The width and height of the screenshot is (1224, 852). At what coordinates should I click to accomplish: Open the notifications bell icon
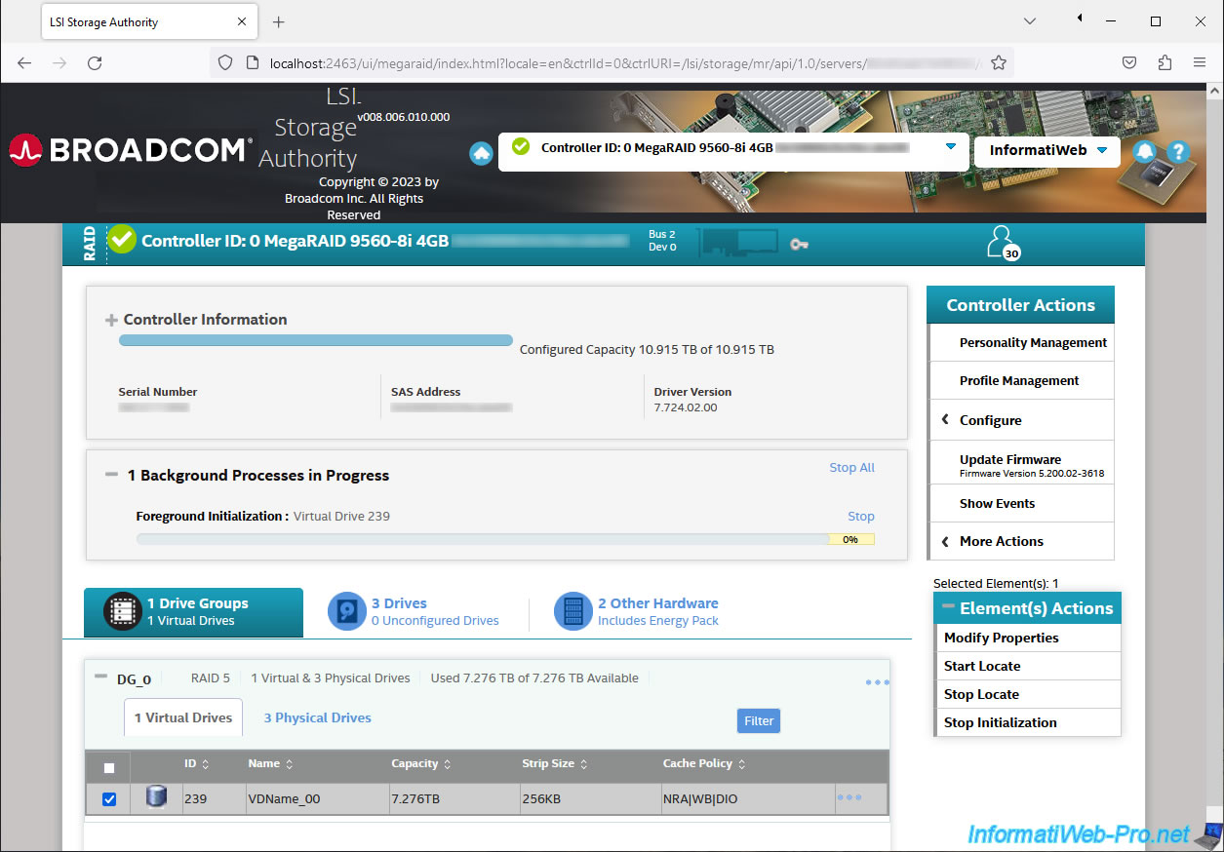(1145, 152)
